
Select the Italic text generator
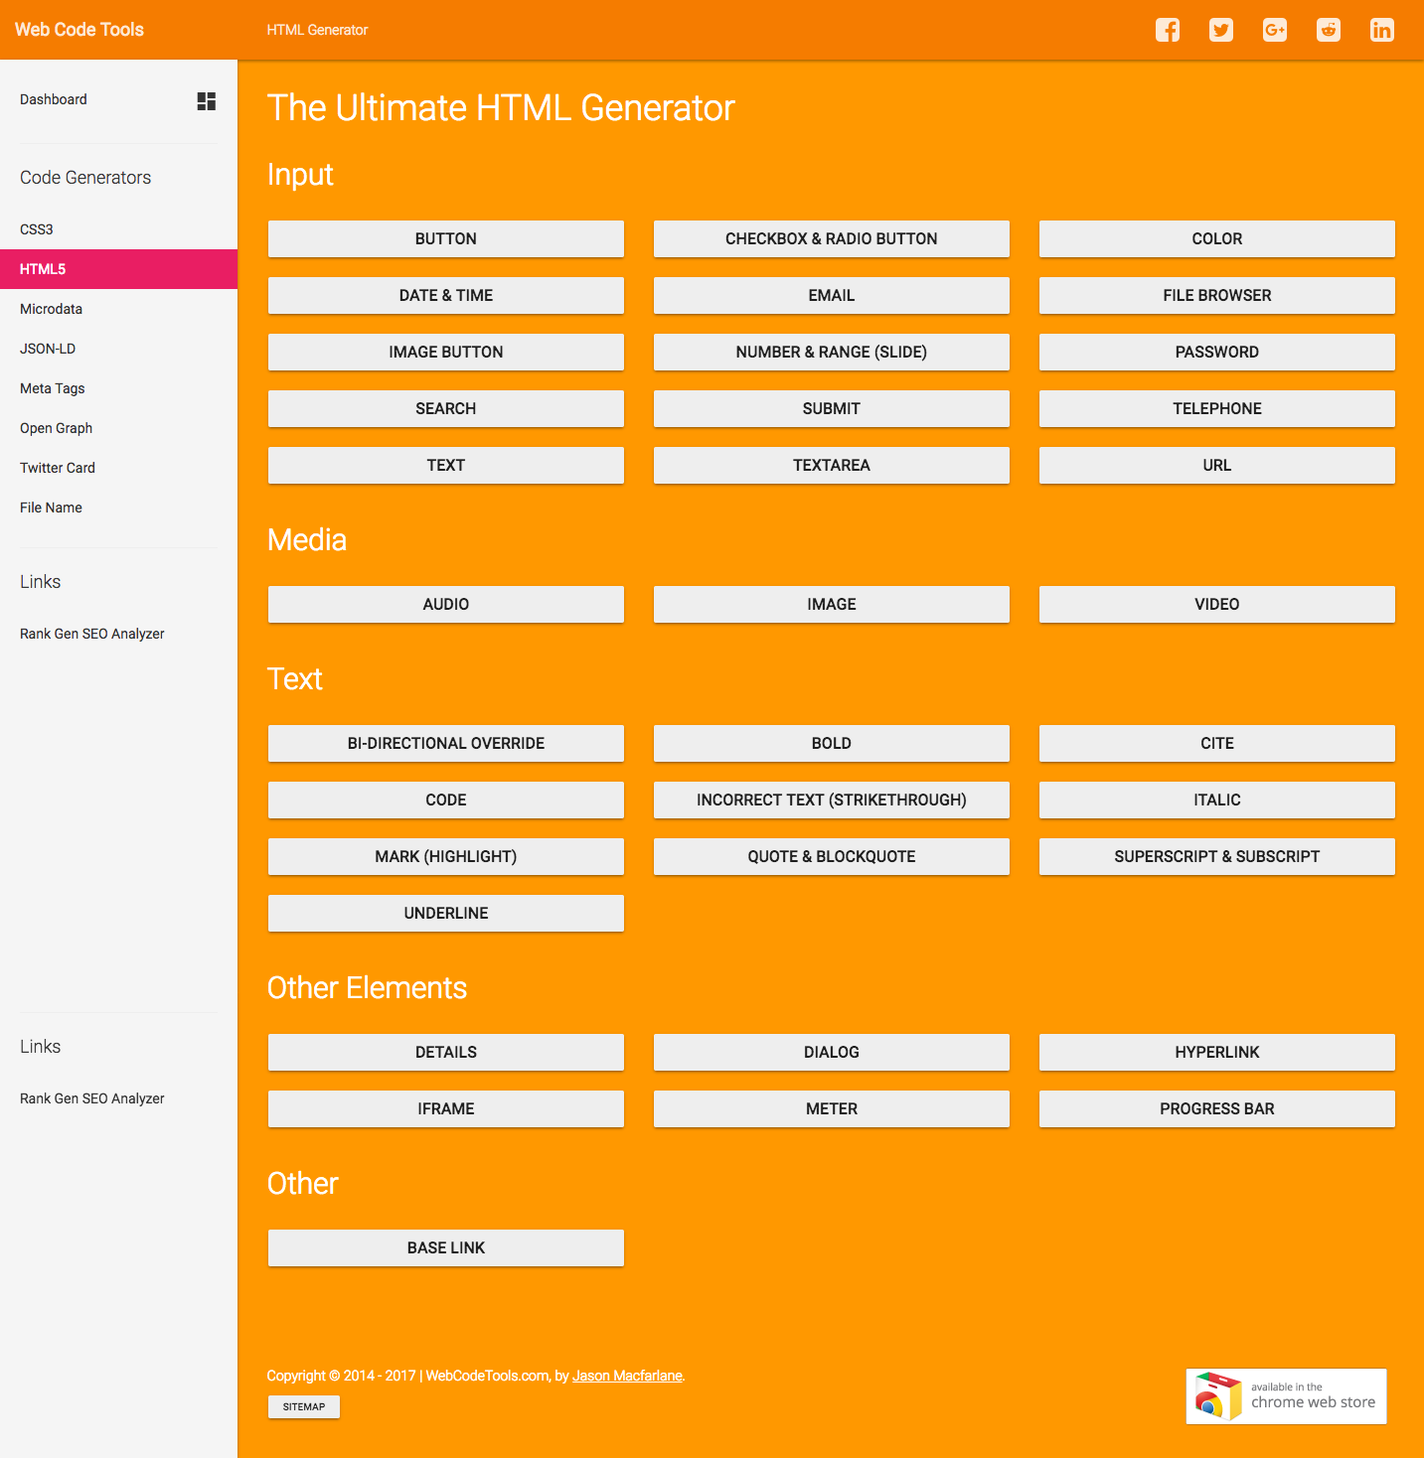1217,800
